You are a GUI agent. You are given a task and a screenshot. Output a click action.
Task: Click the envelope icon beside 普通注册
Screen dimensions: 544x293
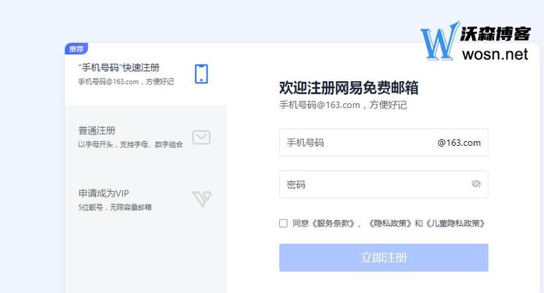coord(202,137)
